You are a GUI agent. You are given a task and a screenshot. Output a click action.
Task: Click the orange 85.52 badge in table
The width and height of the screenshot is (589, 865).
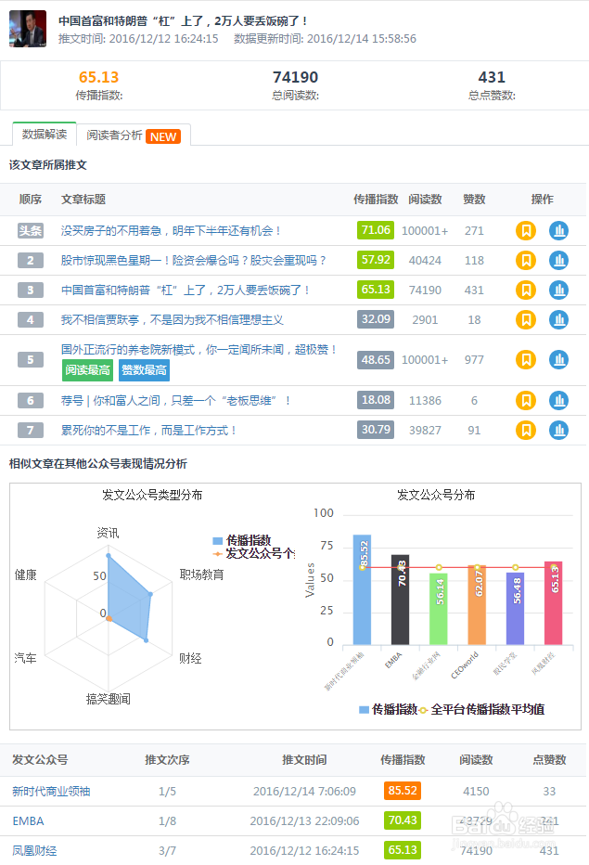tap(403, 791)
